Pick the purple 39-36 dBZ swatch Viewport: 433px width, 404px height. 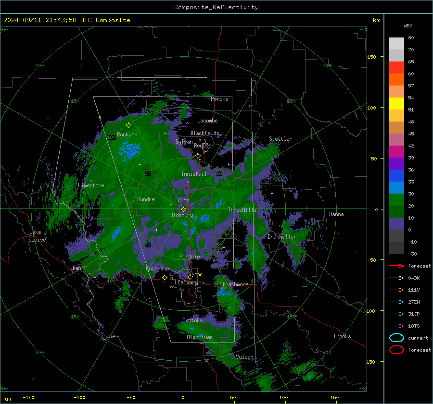click(x=396, y=164)
